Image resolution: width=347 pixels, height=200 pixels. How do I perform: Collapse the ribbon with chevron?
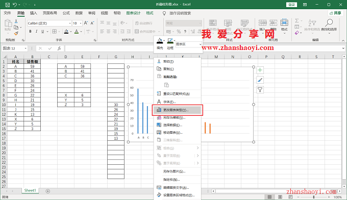coord(343,40)
